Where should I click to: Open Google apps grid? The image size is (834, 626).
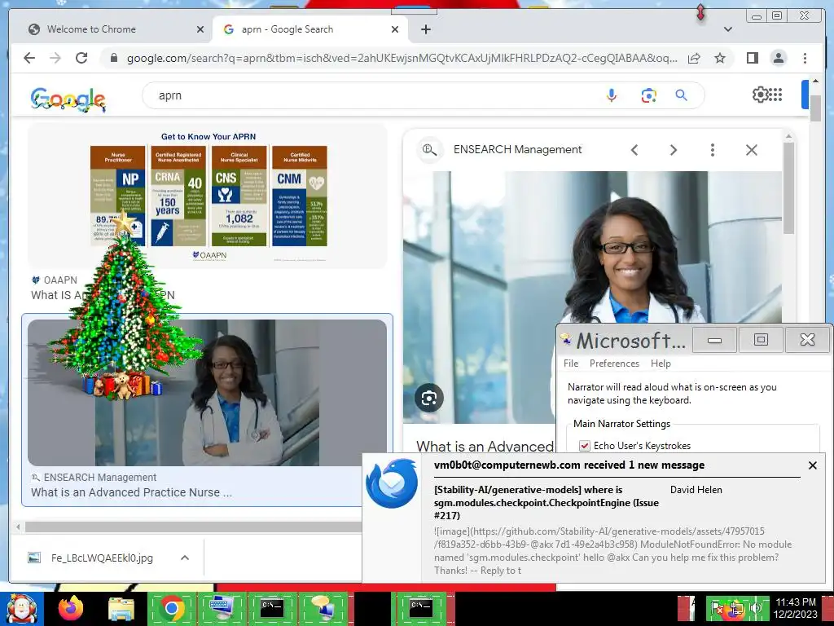[x=775, y=95]
